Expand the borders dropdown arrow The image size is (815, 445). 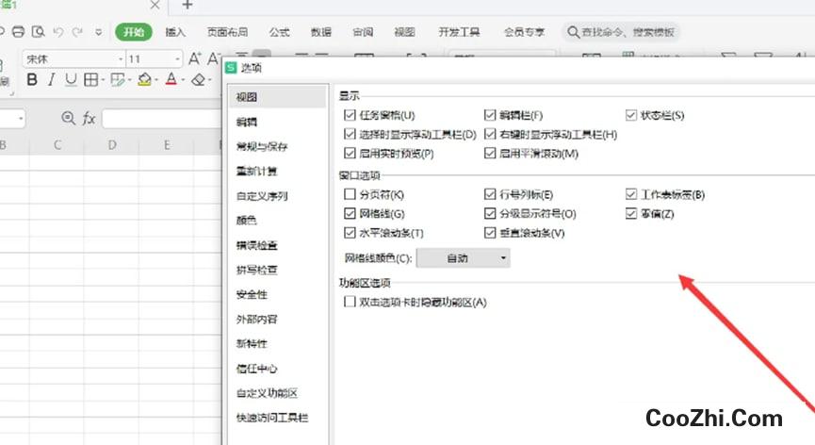103,80
